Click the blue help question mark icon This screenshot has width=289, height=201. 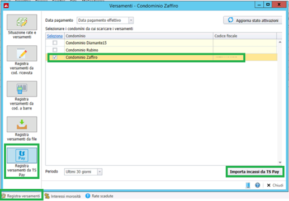(258, 185)
